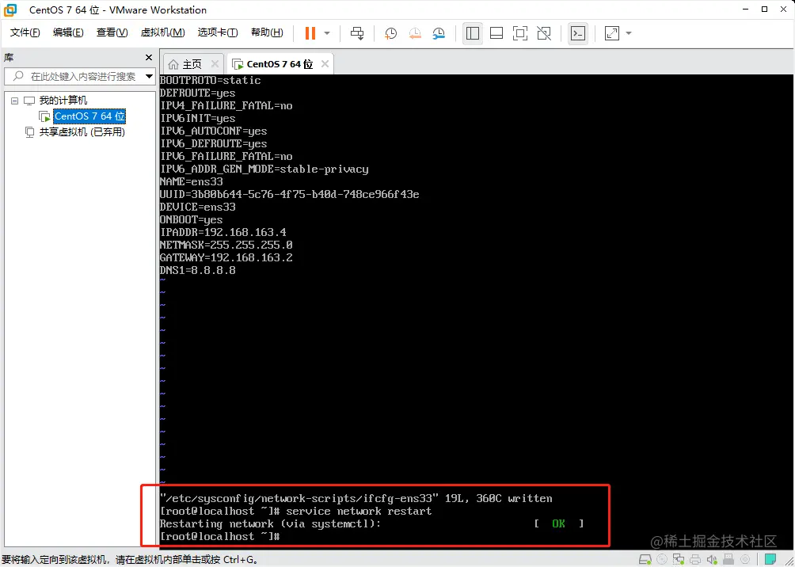The height and width of the screenshot is (567, 795).
Task: Click the hard disk status icon
Action: [x=645, y=560]
